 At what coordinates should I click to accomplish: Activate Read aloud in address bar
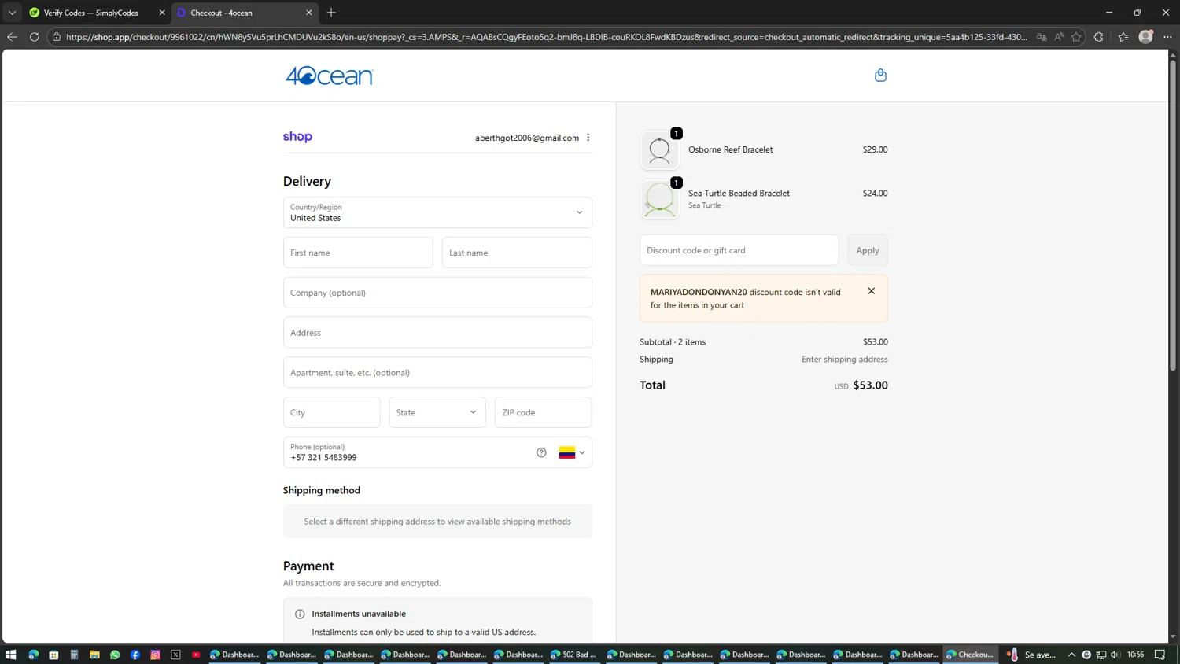[x=1059, y=37]
